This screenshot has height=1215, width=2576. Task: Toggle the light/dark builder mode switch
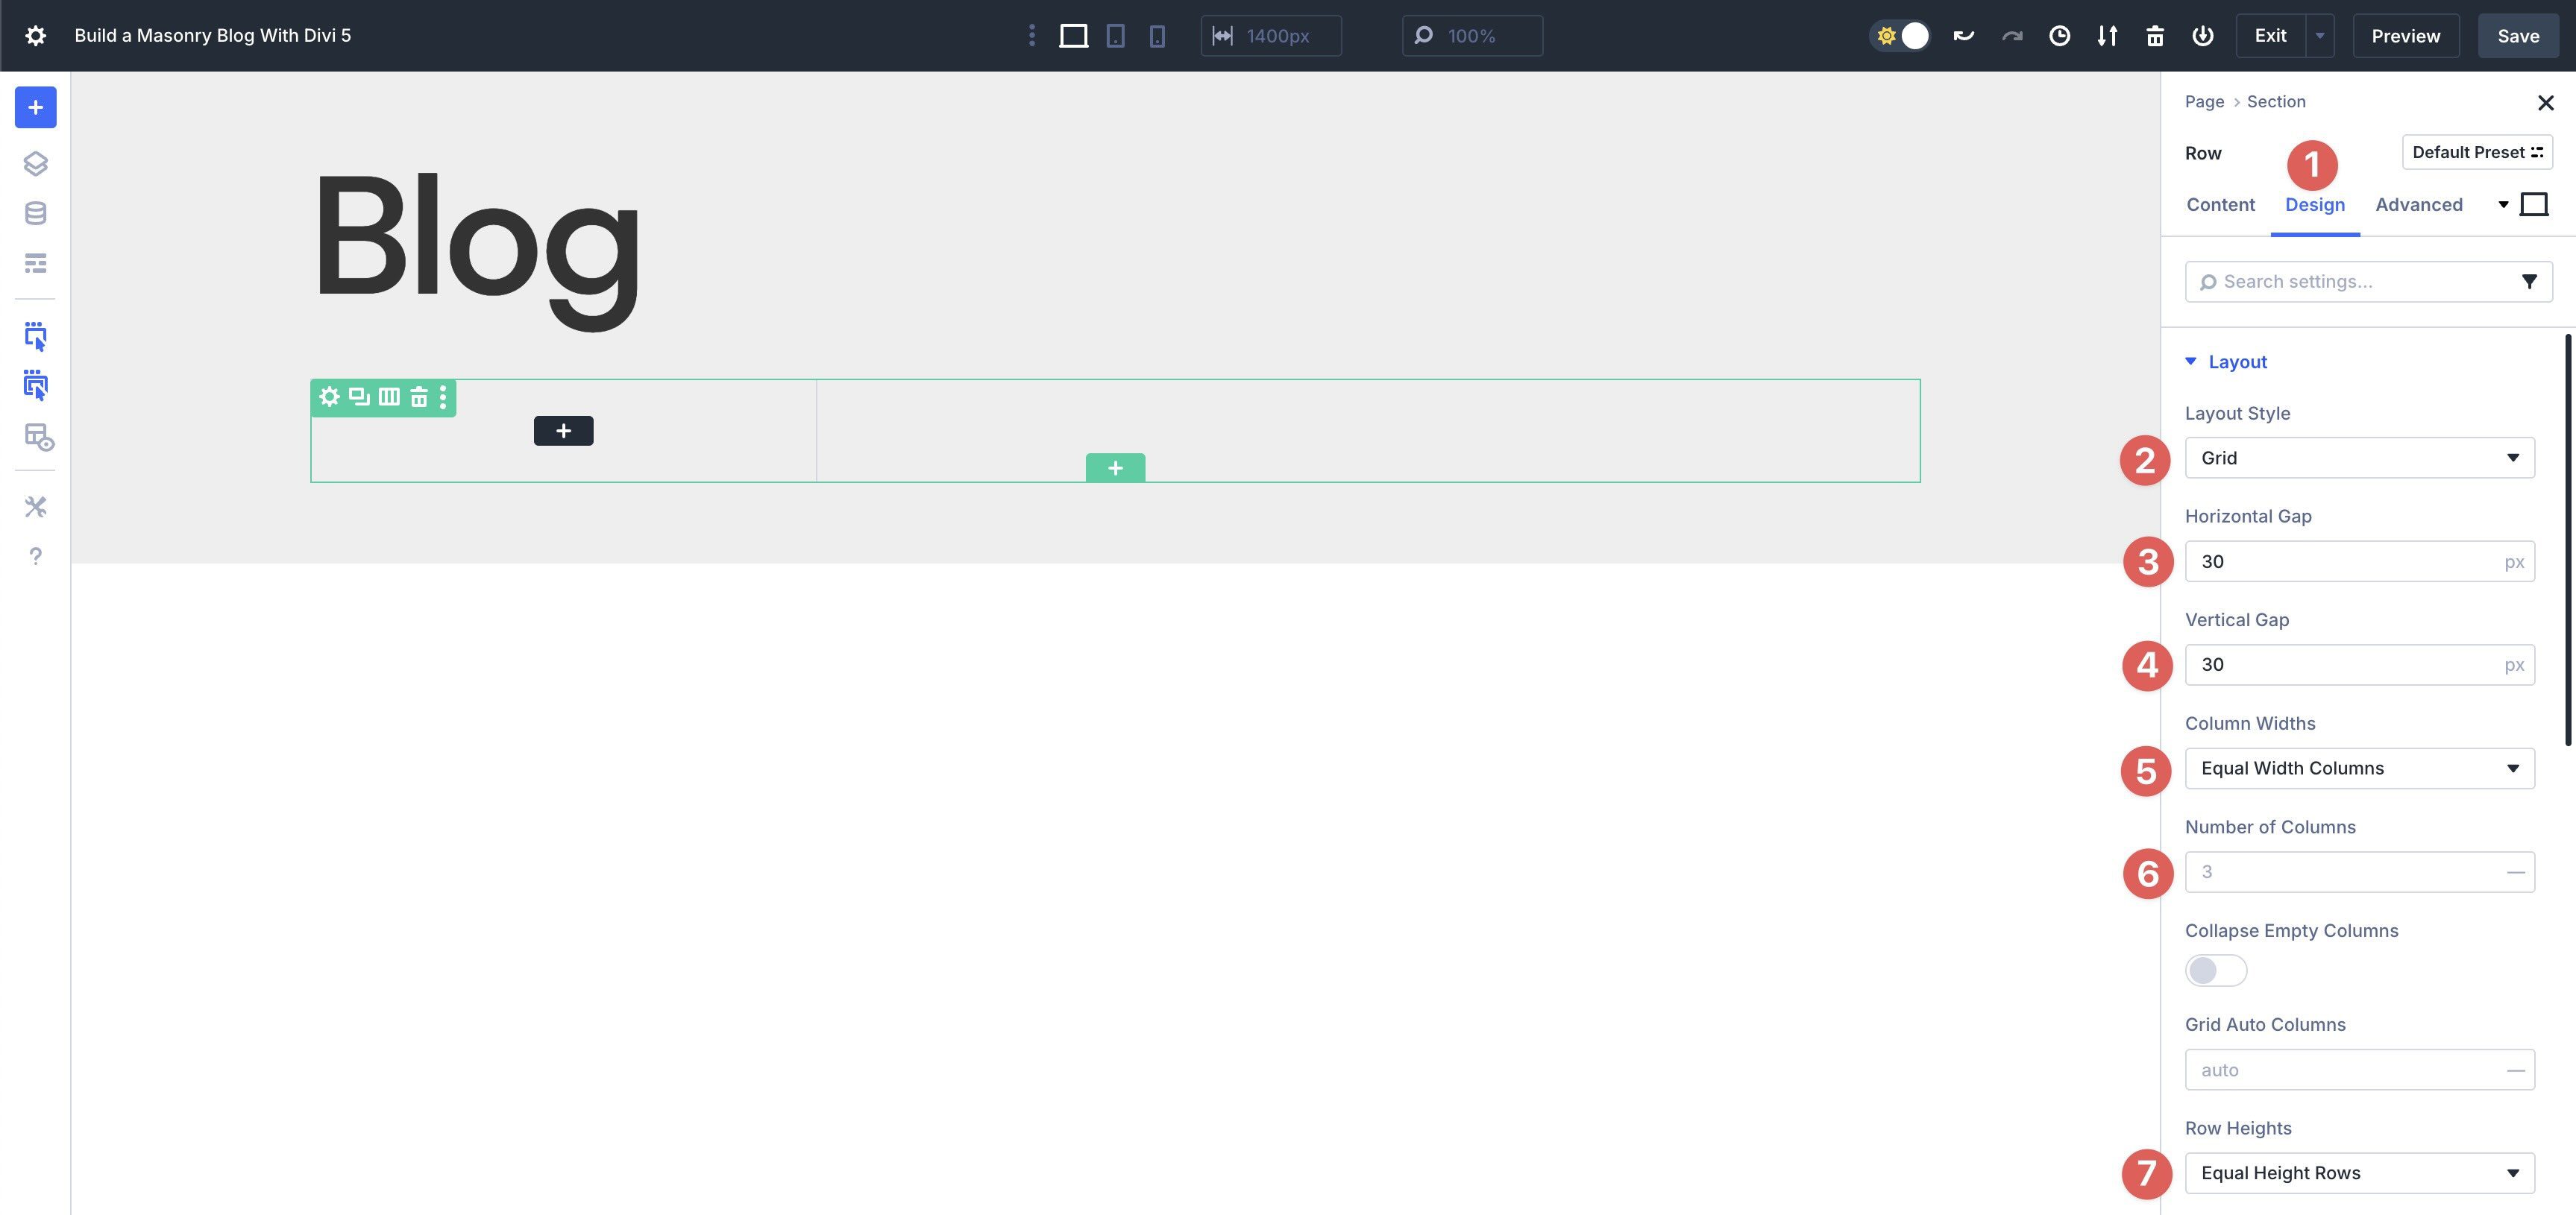pyautogui.click(x=1900, y=35)
